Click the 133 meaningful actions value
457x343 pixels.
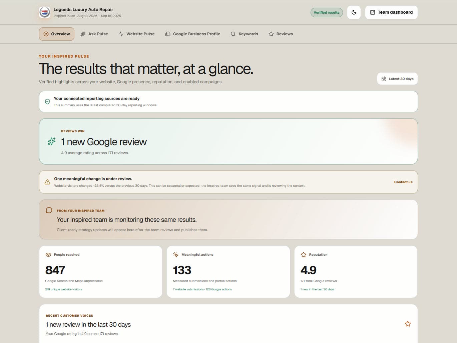tap(182, 270)
